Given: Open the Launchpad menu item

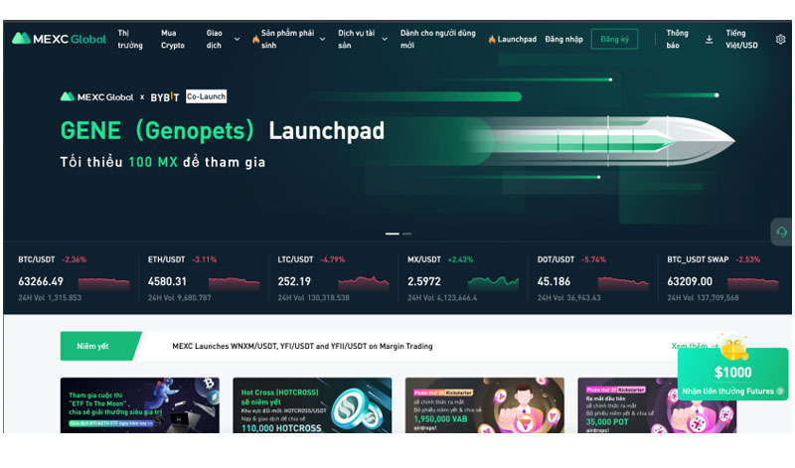Looking at the screenshot, I should [517, 39].
